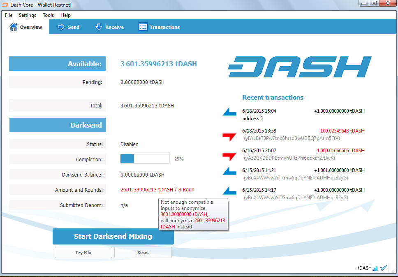Click the tDASH unit label in the status bar
Screen dimensions: 398x277
[365, 268]
